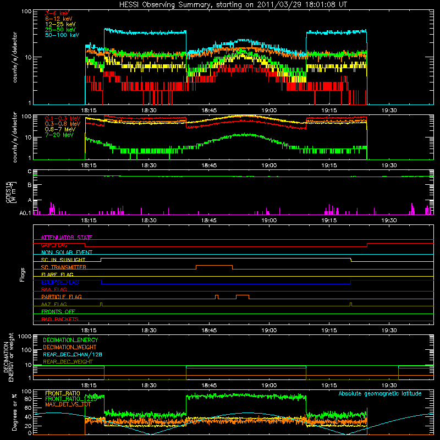Click the FRONT_RATIO_1225 legend entry

pos(71,399)
